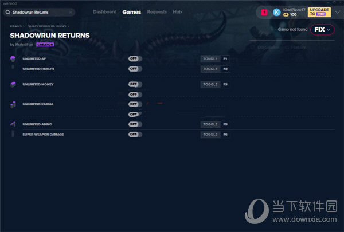Click the search magnifier icon
Viewport: 344px width, 232px height.
7,12
